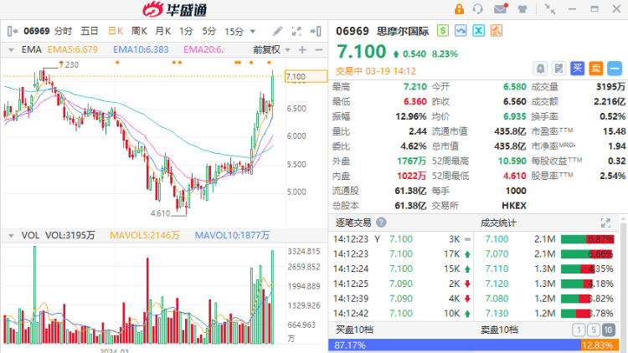The image size is (628, 353).
Task: Switch to 分时 chart tab
Action: pyautogui.click(x=63, y=31)
